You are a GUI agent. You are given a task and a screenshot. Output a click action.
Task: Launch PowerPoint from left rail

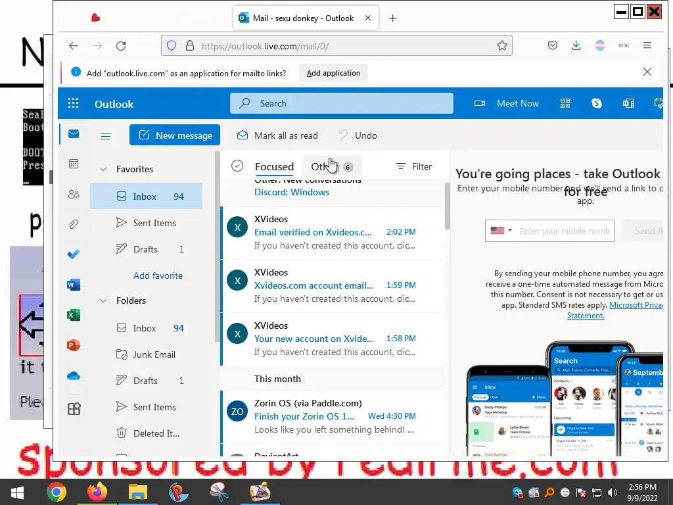74,345
